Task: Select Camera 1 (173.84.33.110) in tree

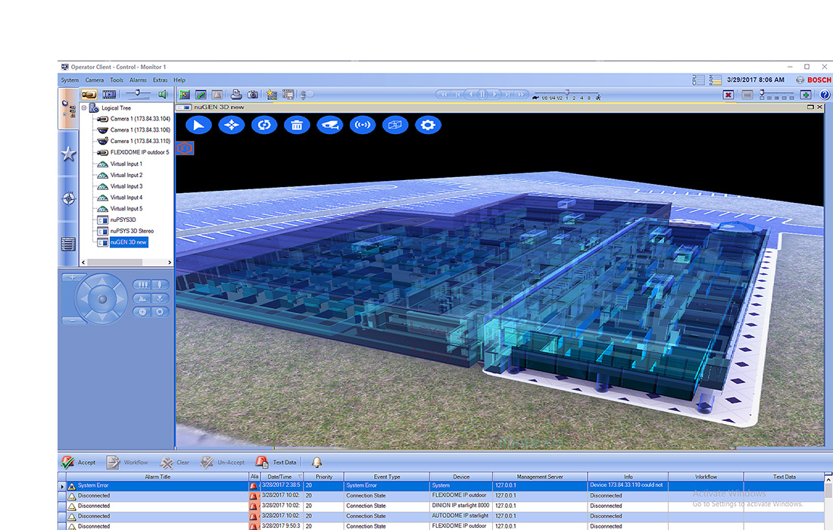Action: coord(140,142)
